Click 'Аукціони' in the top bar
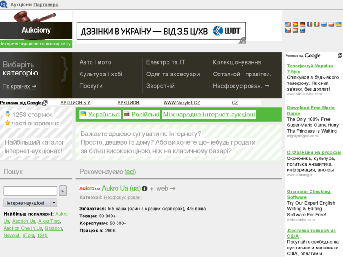Viewport: 343px width, 257px height. [21, 5]
